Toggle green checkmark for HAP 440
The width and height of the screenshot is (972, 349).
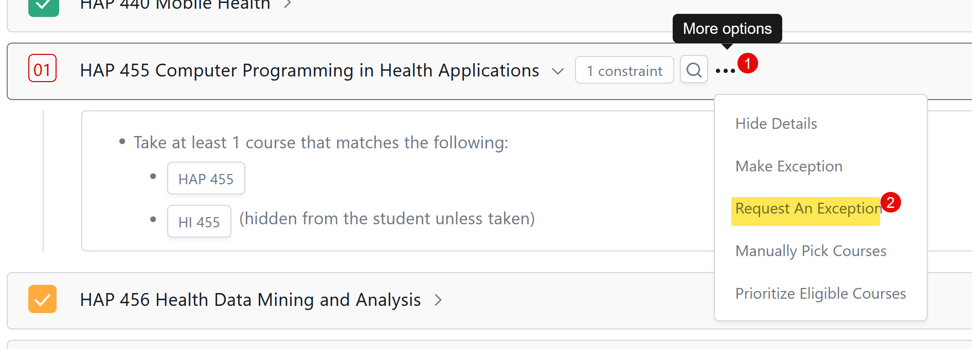[x=43, y=6]
